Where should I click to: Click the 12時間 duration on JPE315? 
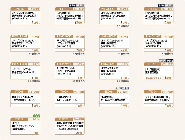pos(78,23)
